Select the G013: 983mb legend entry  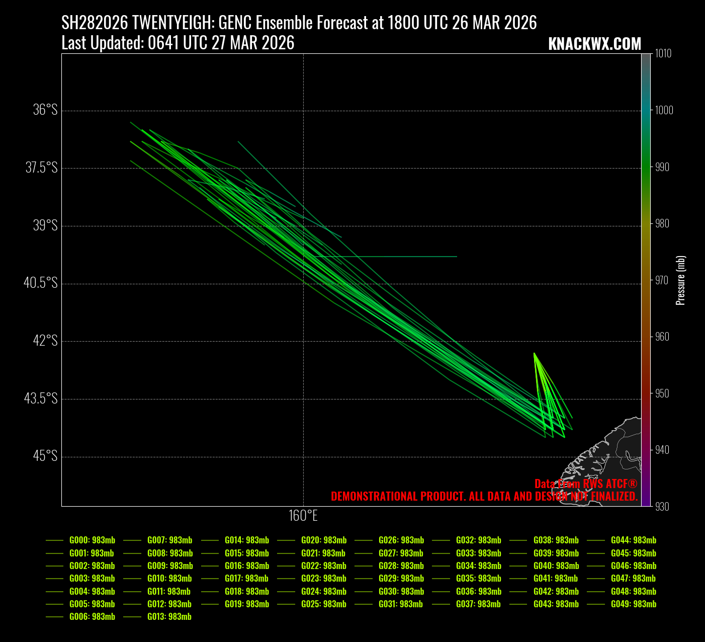169,616
